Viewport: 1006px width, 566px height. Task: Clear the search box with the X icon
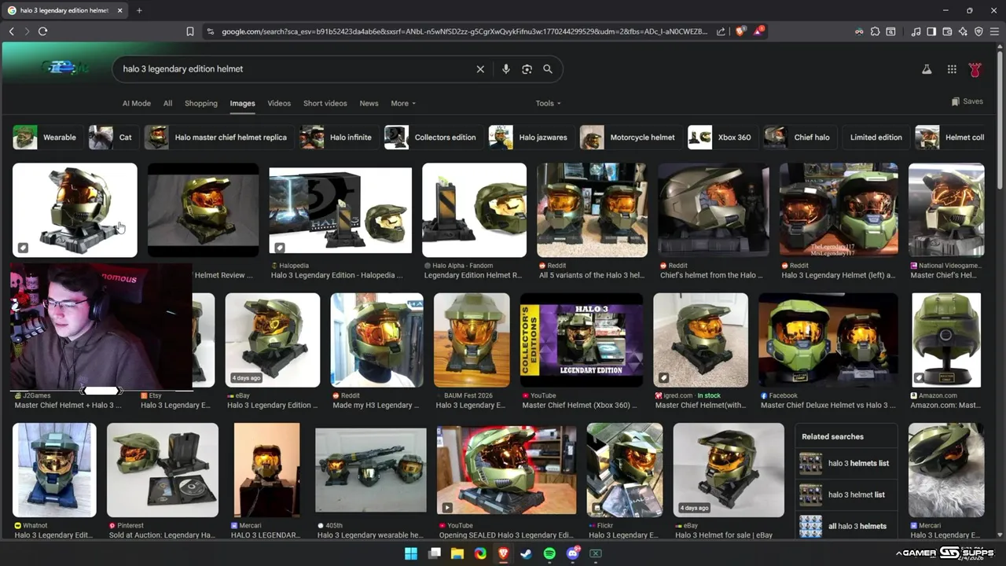[x=480, y=69]
